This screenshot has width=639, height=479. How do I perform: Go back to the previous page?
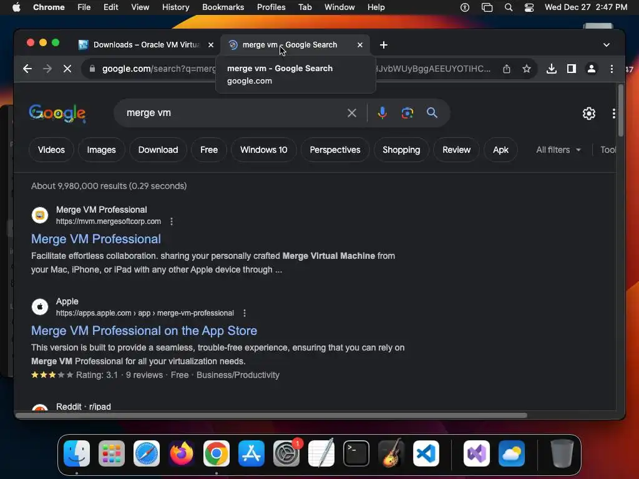point(27,69)
